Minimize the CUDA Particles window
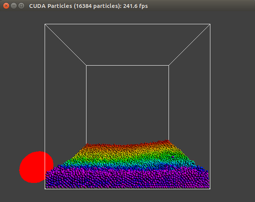 (x=14, y=6)
